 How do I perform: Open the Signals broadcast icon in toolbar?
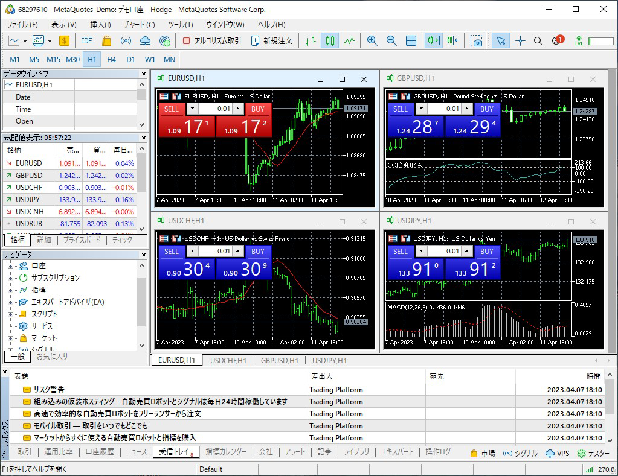pyautogui.click(x=126, y=41)
